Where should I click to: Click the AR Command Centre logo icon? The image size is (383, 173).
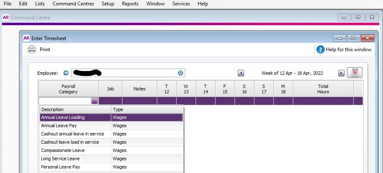(6, 18)
